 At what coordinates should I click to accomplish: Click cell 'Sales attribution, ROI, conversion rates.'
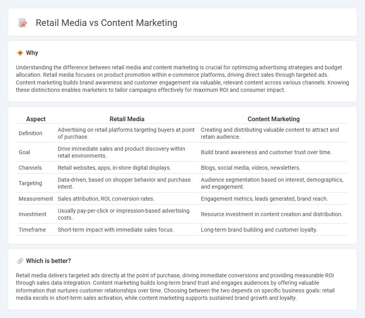coord(127,199)
